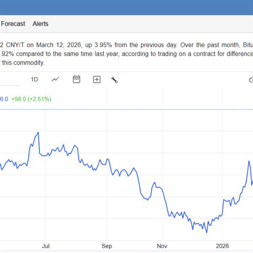This screenshot has height=253, width=253.
Task: Click the 2026 label on the time axis
Action: tap(222, 246)
